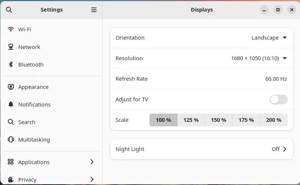The width and height of the screenshot is (300, 185).
Task: Open the Resolution dropdown
Action: tap(259, 58)
